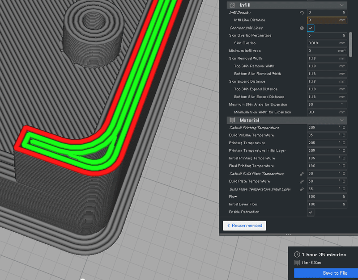This screenshot has width=358, height=280.
Task: Click the link icon for Build Plate Temperature Initial Layer
Action: coord(302,189)
